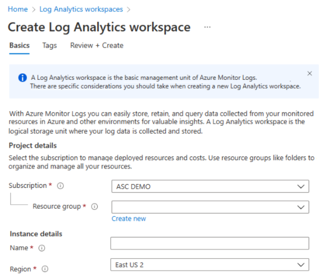The image size is (319, 276).
Task: Click the info icon beside Subscription
Action: pyautogui.click(x=61, y=186)
